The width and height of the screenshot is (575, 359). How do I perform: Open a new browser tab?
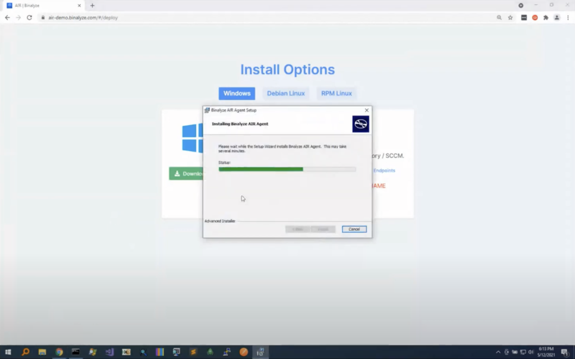(93, 6)
